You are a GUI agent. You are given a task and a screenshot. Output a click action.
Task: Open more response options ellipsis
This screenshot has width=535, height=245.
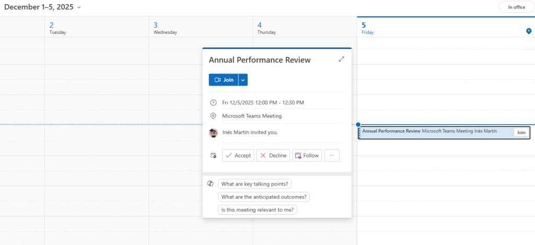coord(332,155)
